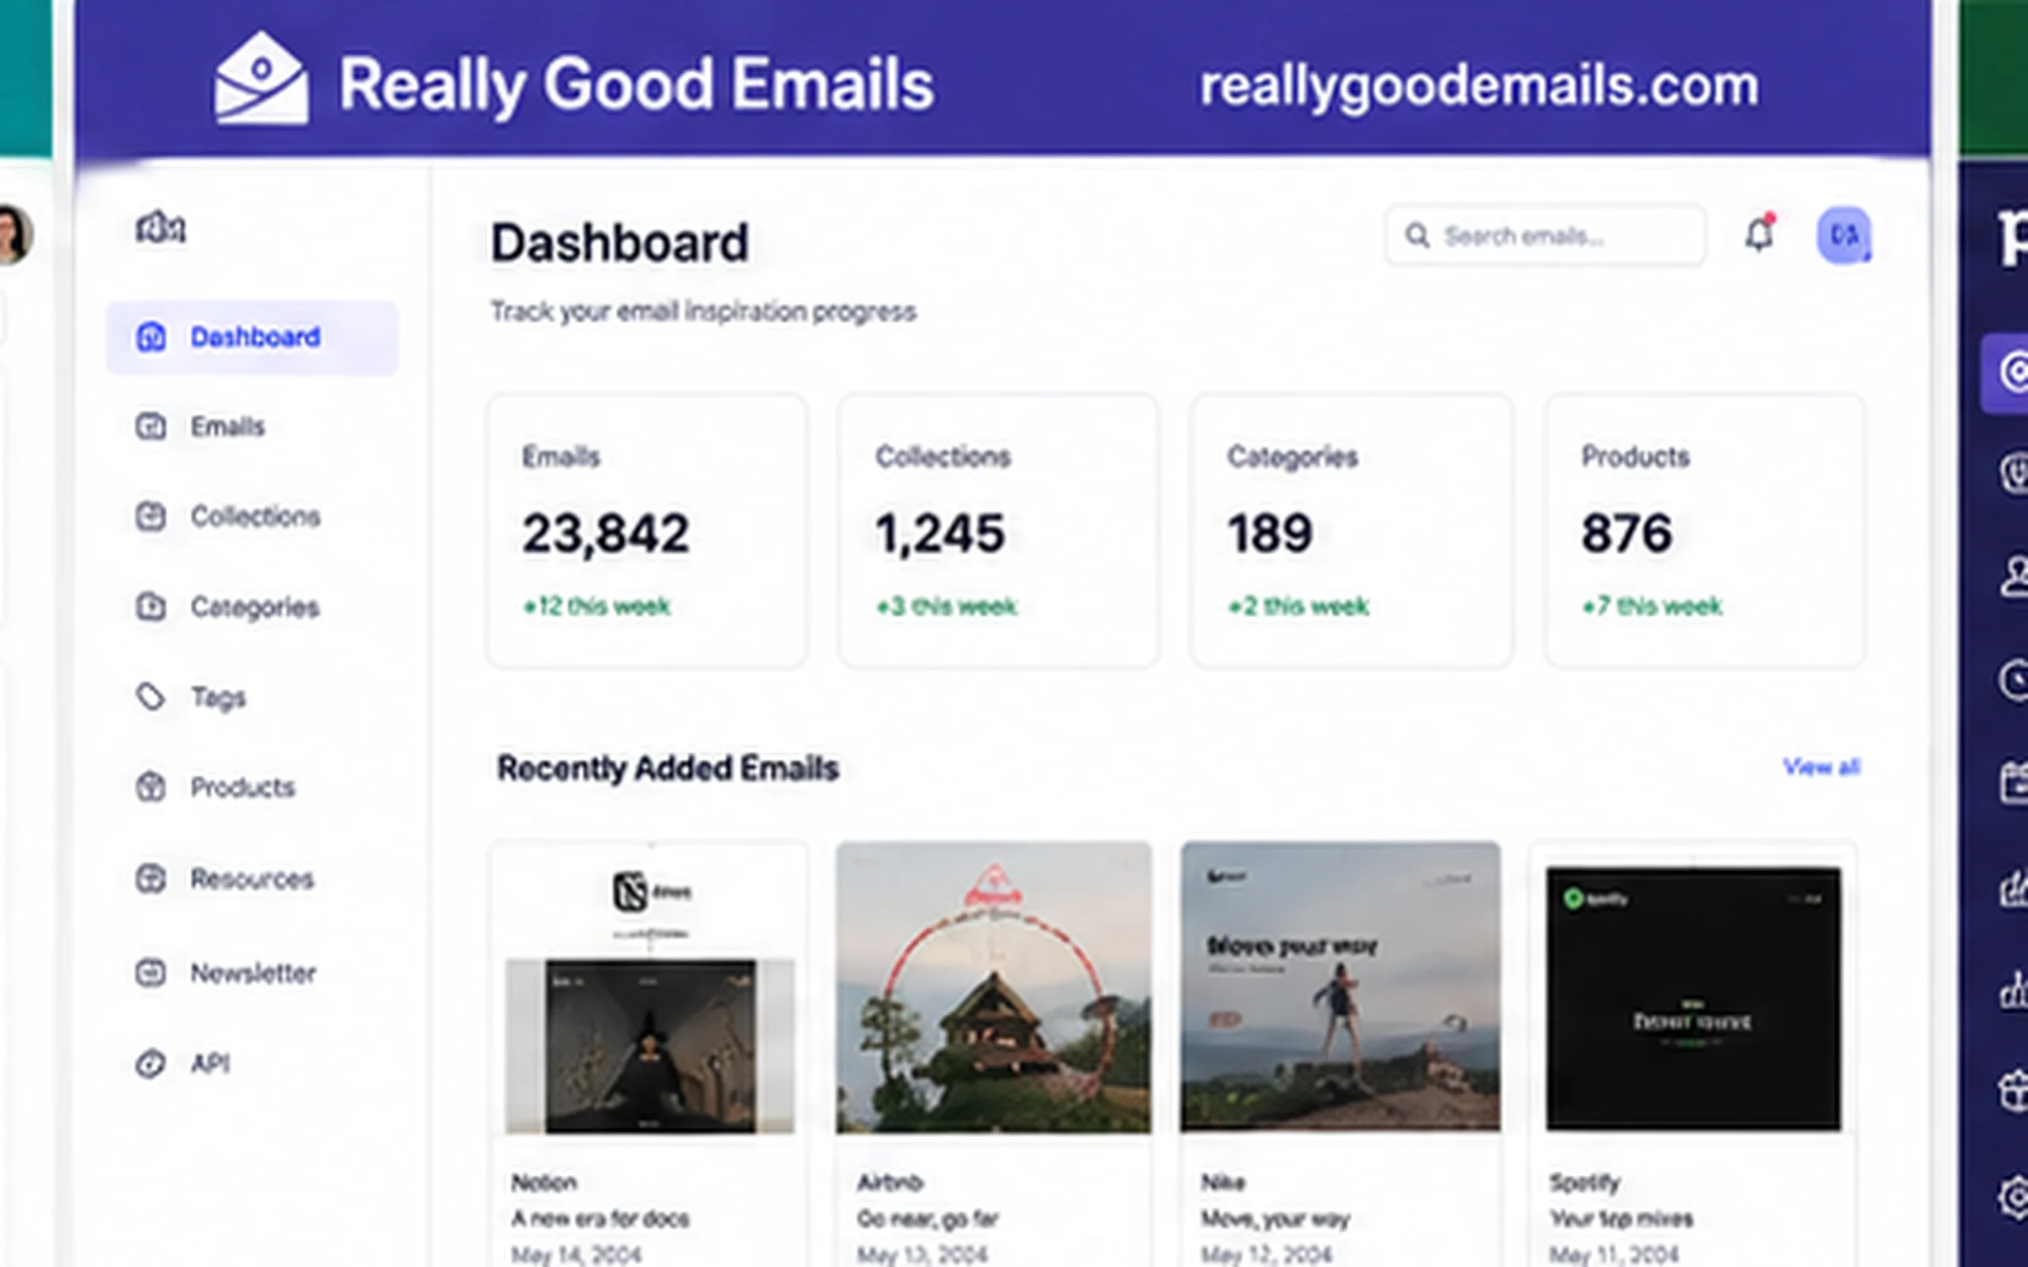
Task: Click the magnifier icon in search box
Action: coord(1417,235)
